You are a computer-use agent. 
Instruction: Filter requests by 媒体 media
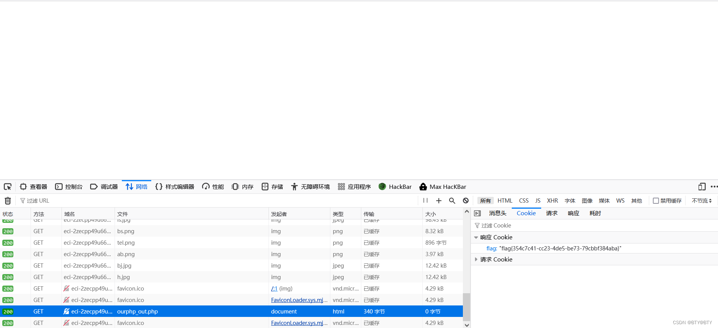[604, 201]
